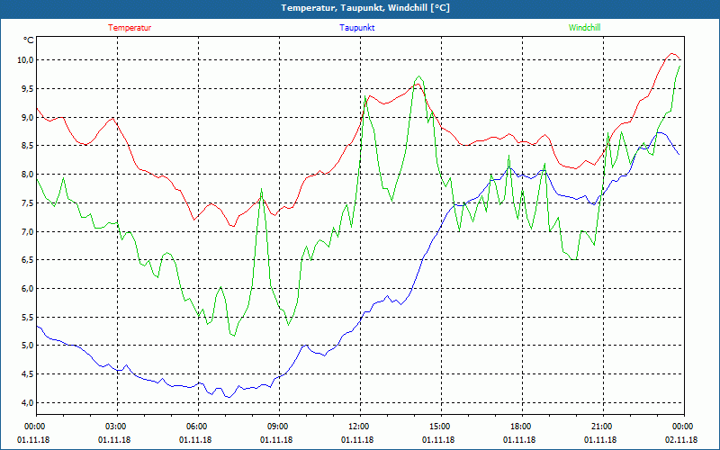Screen dimensions: 720x450
Task: Click the °C unit label on the y-axis
Action: [x=28, y=40]
